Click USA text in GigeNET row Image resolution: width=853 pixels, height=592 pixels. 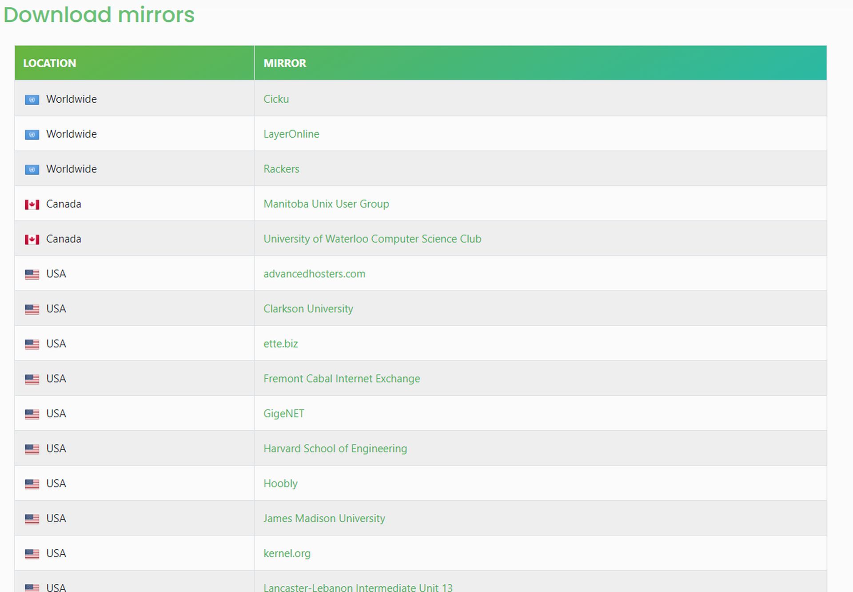point(56,414)
